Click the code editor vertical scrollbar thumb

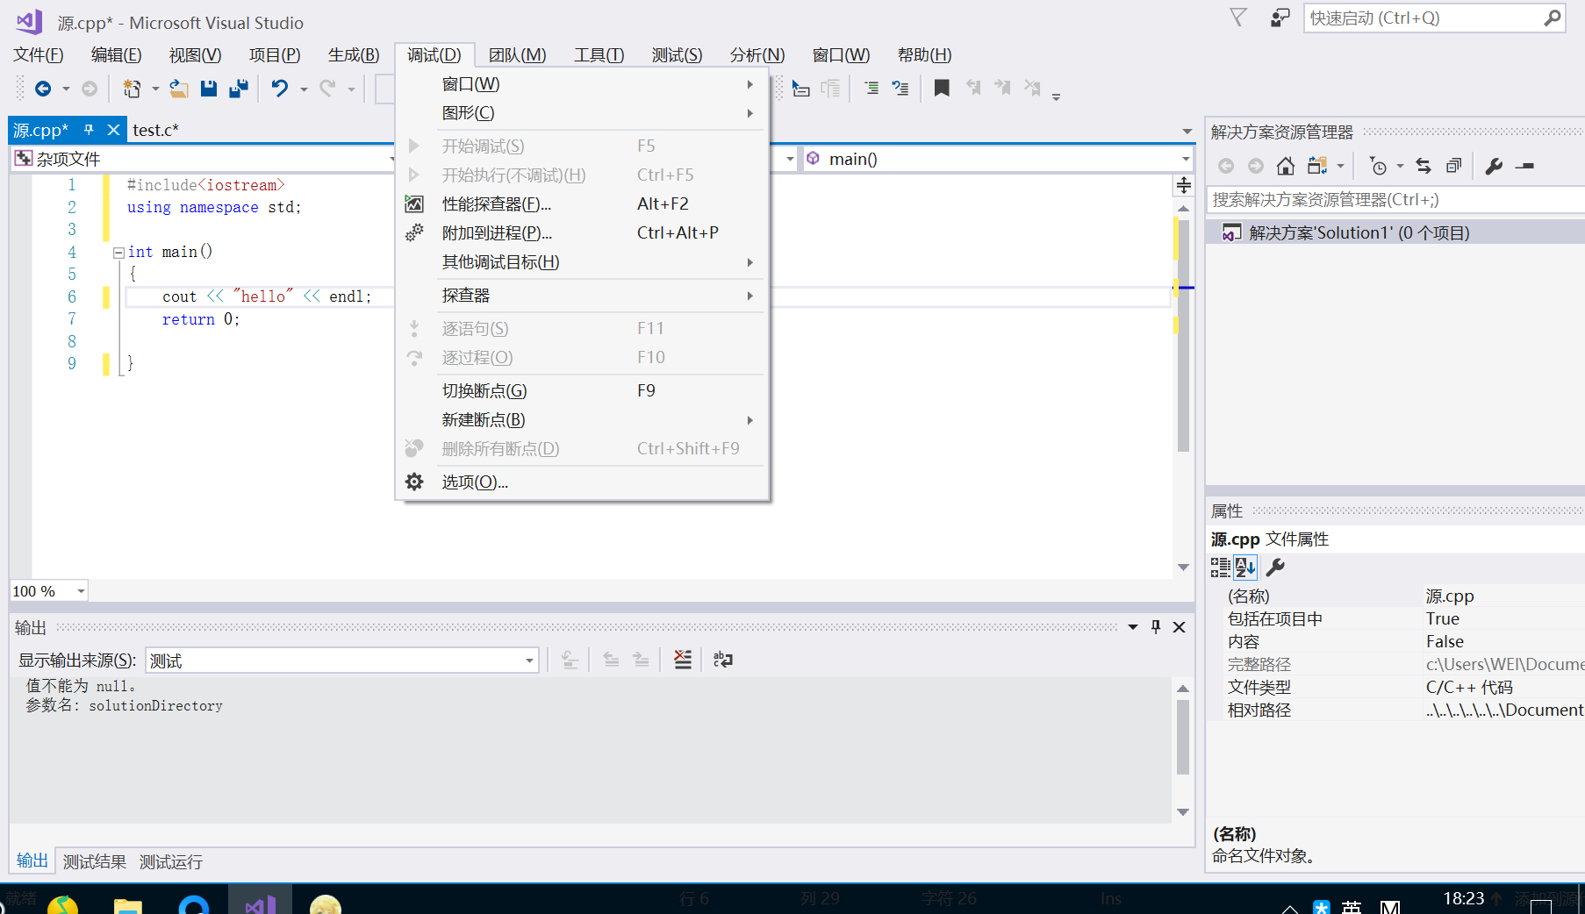[1183, 334]
